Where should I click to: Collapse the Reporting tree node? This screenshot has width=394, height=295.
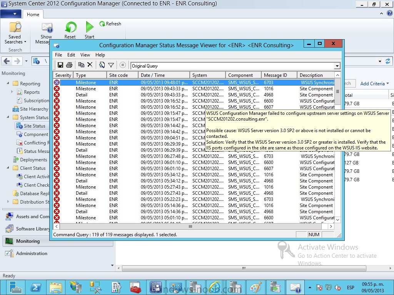(x=8, y=83)
